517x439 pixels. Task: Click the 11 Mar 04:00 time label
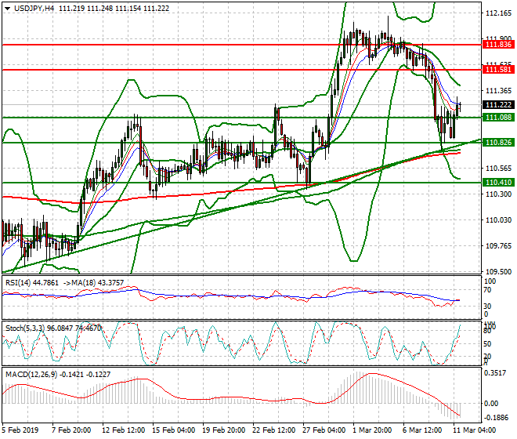[475, 430]
